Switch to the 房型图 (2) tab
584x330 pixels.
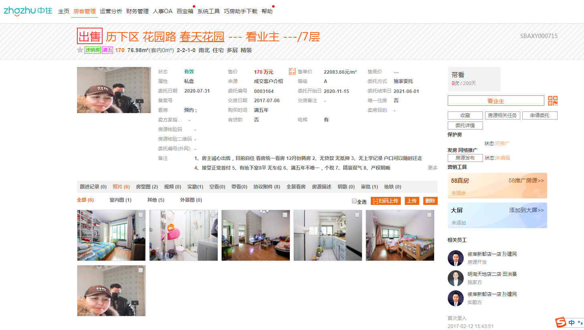(147, 187)
